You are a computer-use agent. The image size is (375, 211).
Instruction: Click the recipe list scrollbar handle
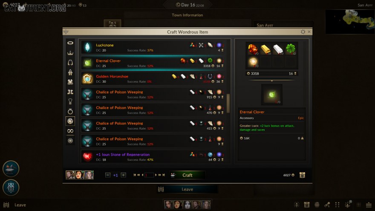pos(228,103)
